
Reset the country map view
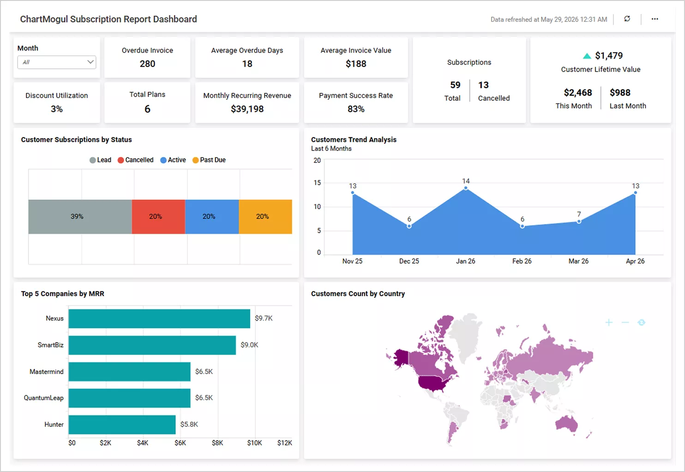tap(641, 322)
